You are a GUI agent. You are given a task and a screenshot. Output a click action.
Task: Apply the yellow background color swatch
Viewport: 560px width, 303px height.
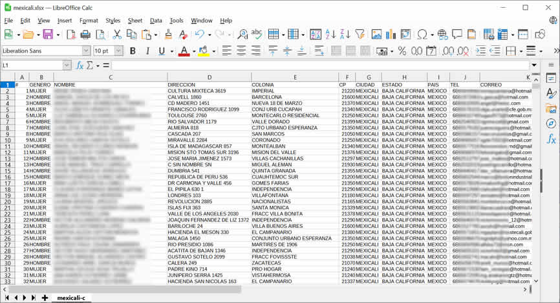pyautogui.click(x=204, y=51)
